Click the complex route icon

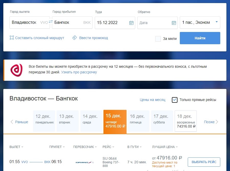coord(12,38)
